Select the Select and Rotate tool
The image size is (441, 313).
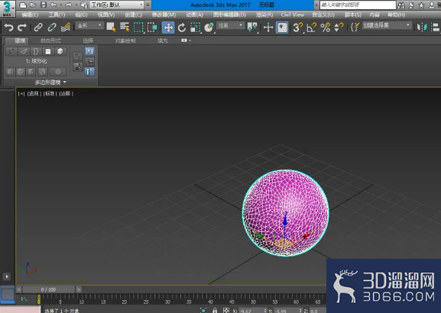click(182, 28)
